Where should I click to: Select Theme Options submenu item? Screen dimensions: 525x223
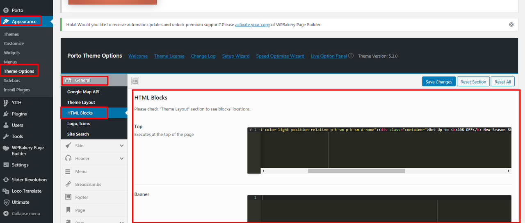click(19, 71)
